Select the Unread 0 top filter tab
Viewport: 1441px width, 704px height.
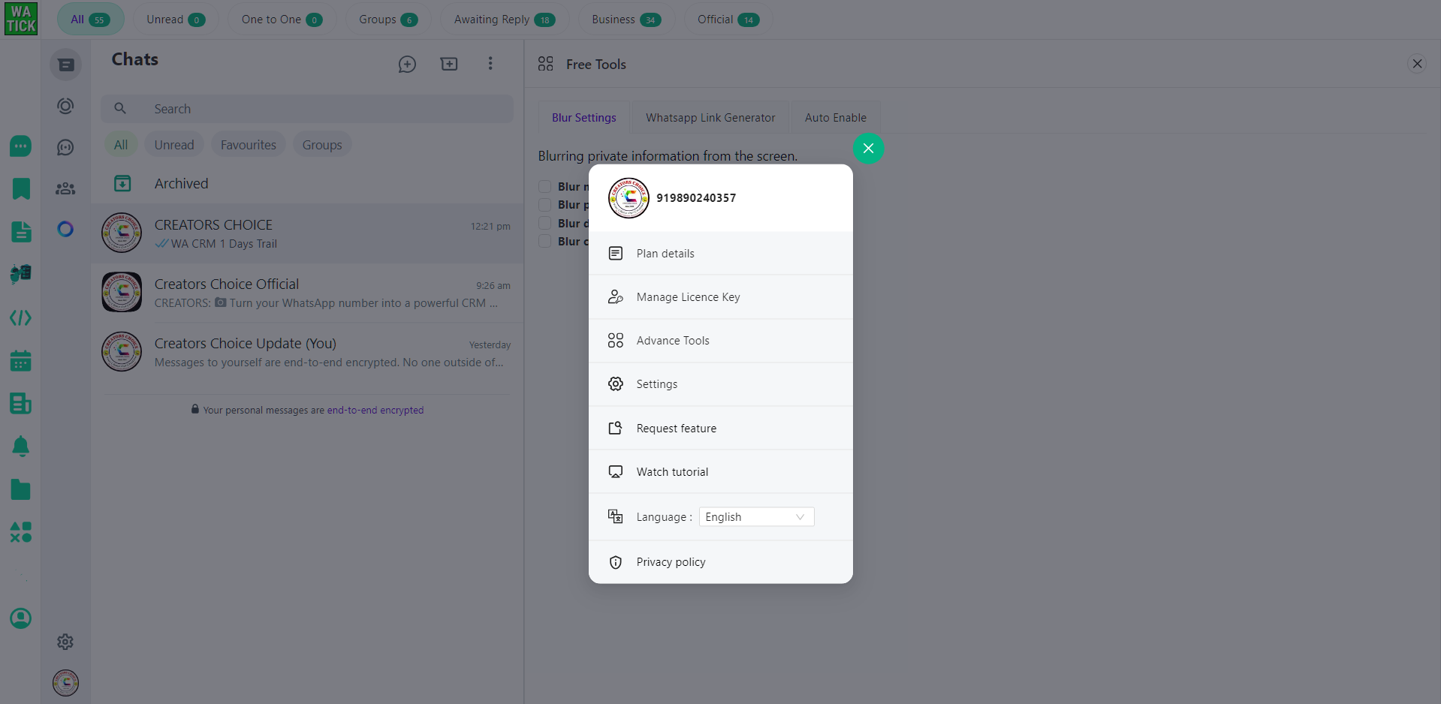click(176, 20)
